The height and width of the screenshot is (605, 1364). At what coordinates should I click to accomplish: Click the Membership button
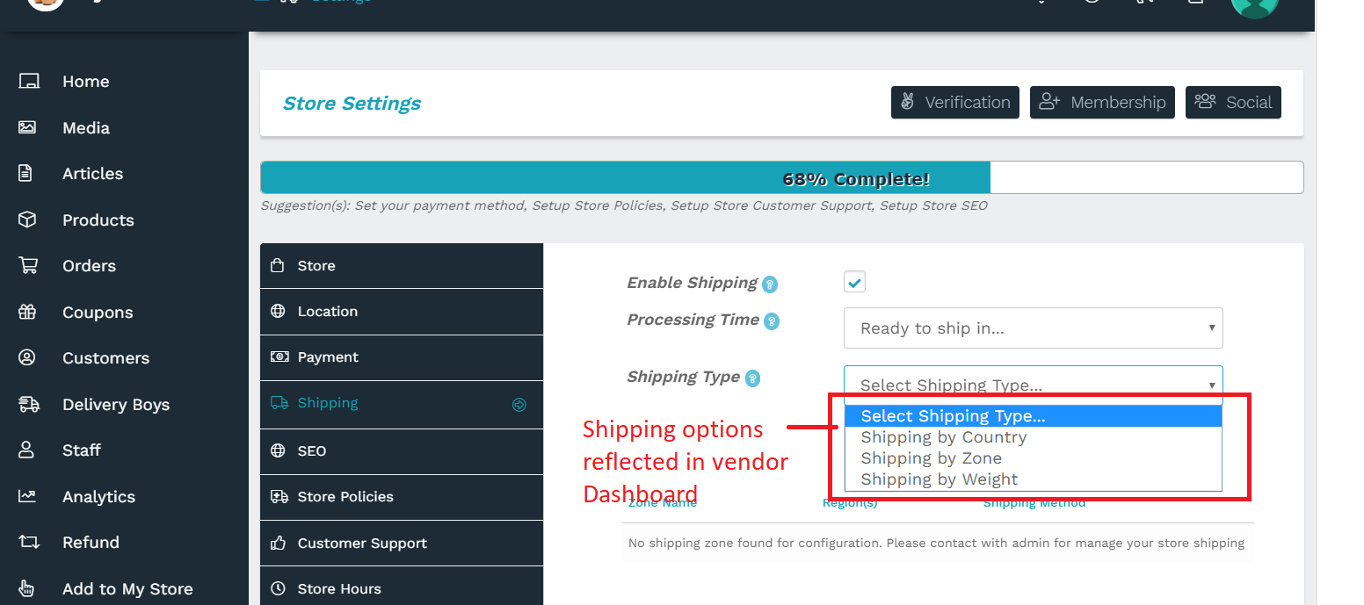[1102, 102]
